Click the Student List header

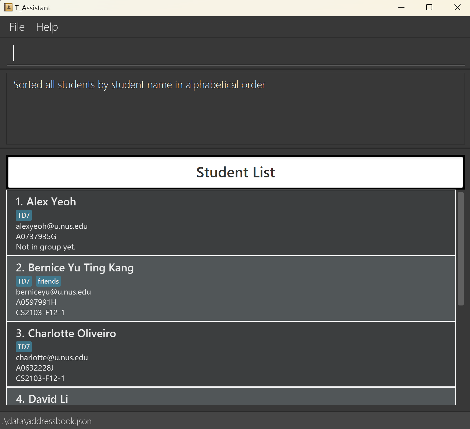point(235,172)
